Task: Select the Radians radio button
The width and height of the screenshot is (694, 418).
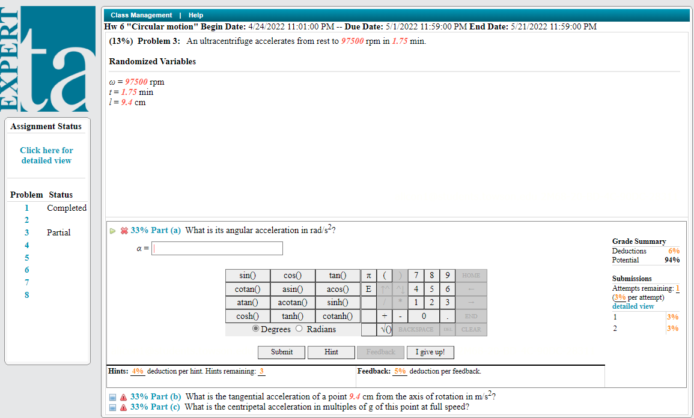Action: (x=299, y=329)
